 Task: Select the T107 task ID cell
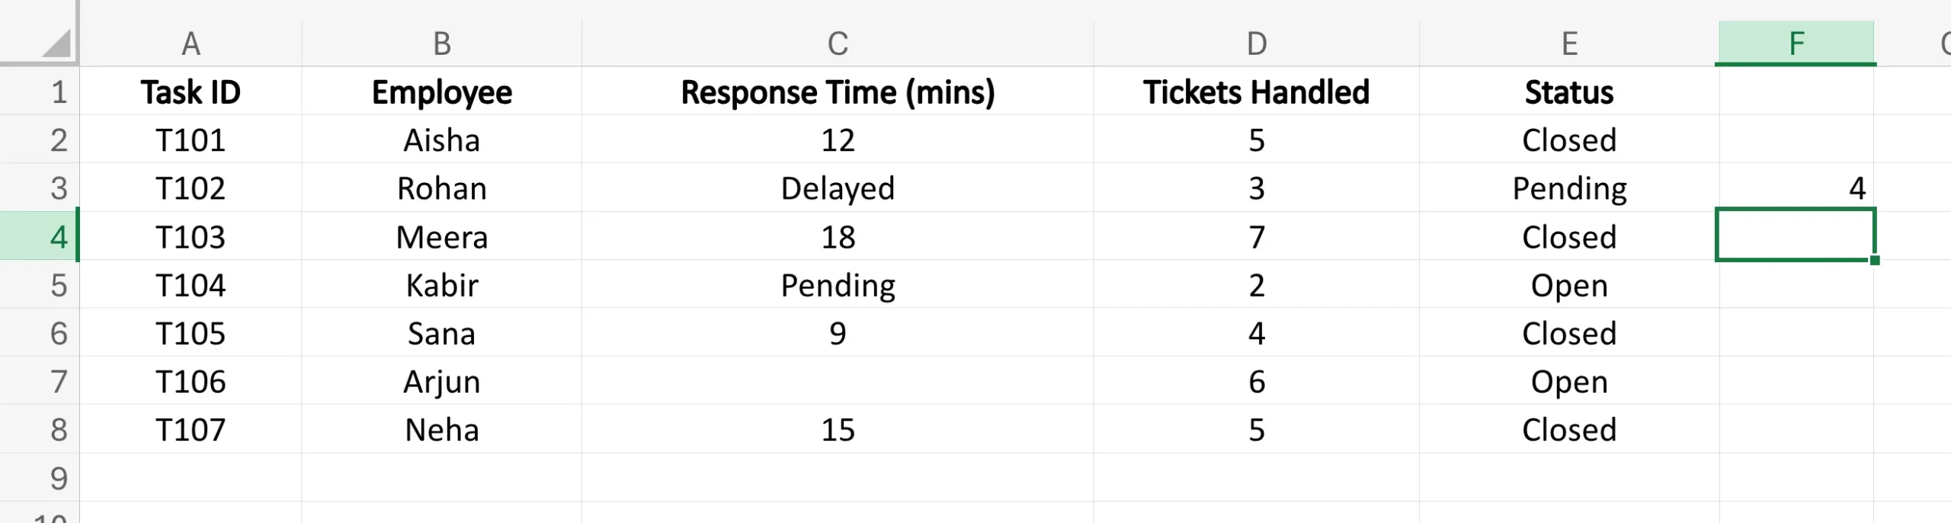pyautogui.click(x=191, y=430)
